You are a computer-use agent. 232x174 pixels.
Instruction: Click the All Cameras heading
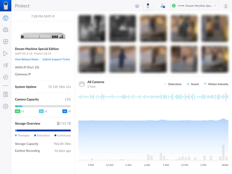click(96, 82)
